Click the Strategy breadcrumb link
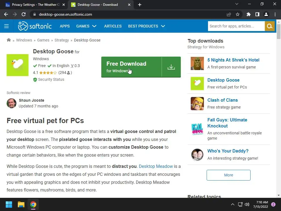 point(62,40)
